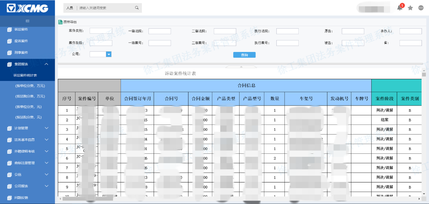Open the 公司 dropdown arrow

click(109, 54)
